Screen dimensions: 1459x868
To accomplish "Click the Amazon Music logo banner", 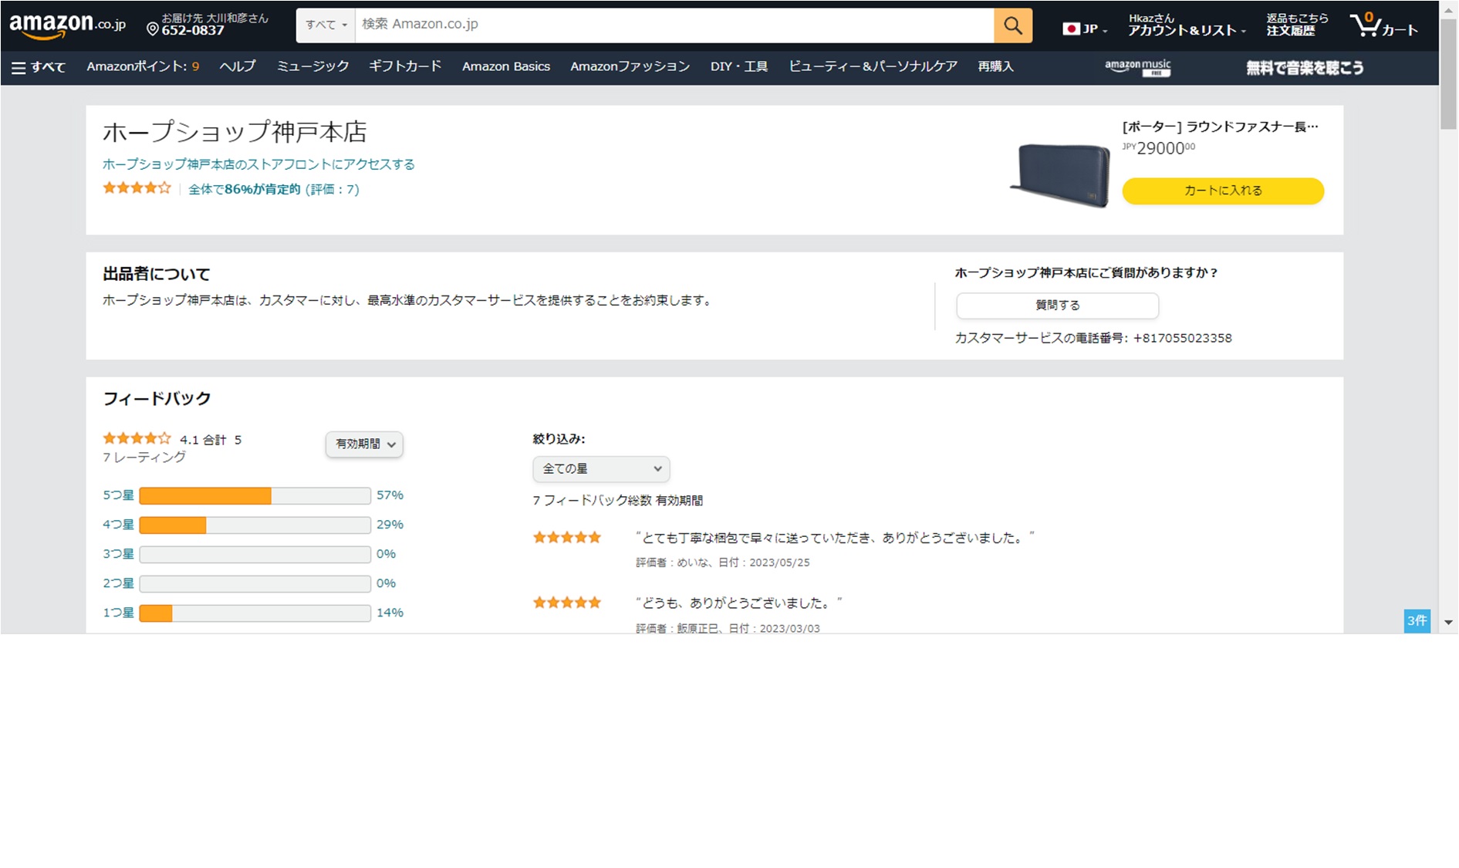I will click(1137, 67).
